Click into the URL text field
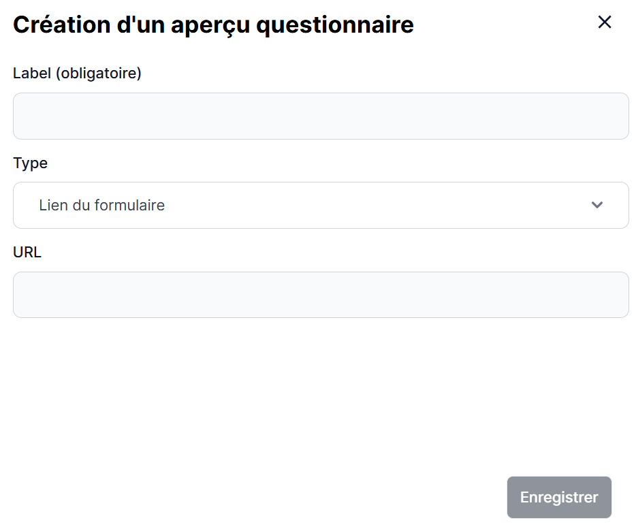Image resolution: width=636 pixels, height=529 pixels. 321,295
